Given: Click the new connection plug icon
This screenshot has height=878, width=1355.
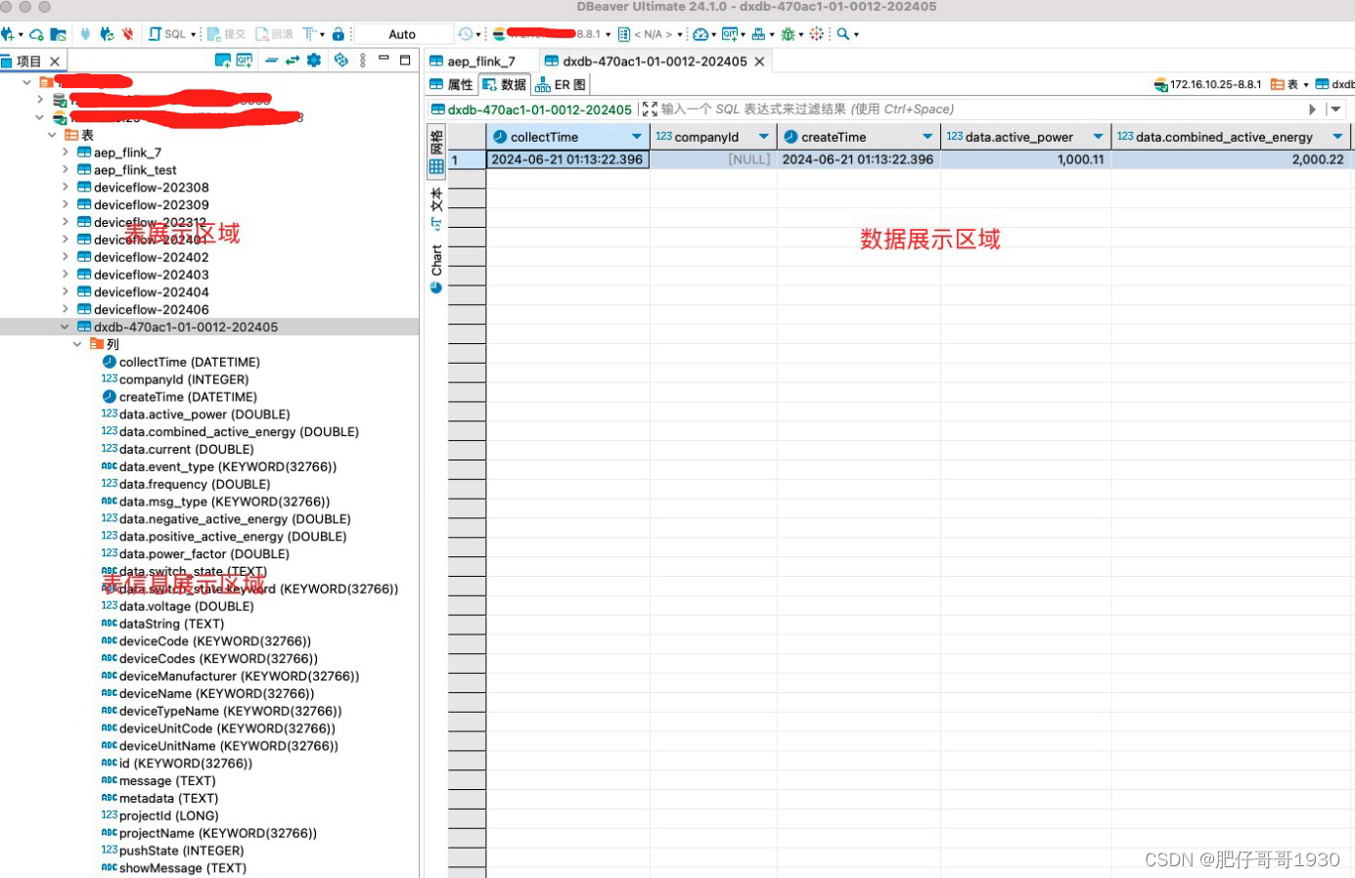Looking at the screenshot, I should [x=8, y=34].
